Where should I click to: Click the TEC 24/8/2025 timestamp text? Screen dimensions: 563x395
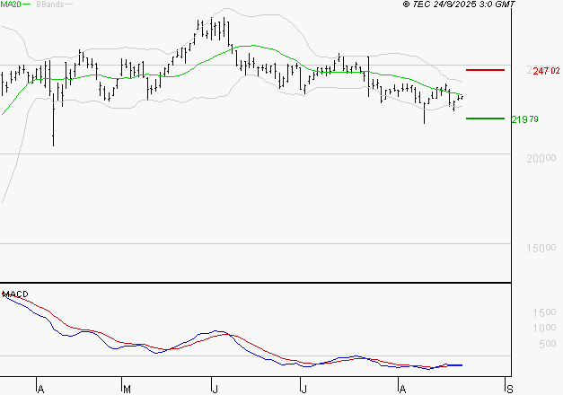point(459,4)
